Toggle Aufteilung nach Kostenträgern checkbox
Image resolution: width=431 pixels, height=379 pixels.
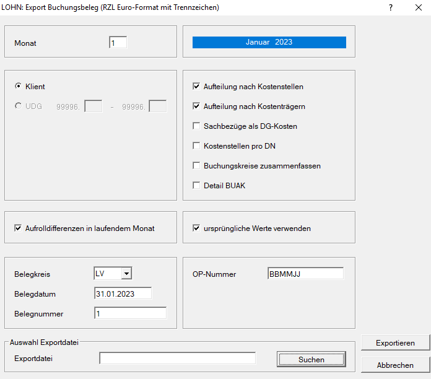[197, 107]
